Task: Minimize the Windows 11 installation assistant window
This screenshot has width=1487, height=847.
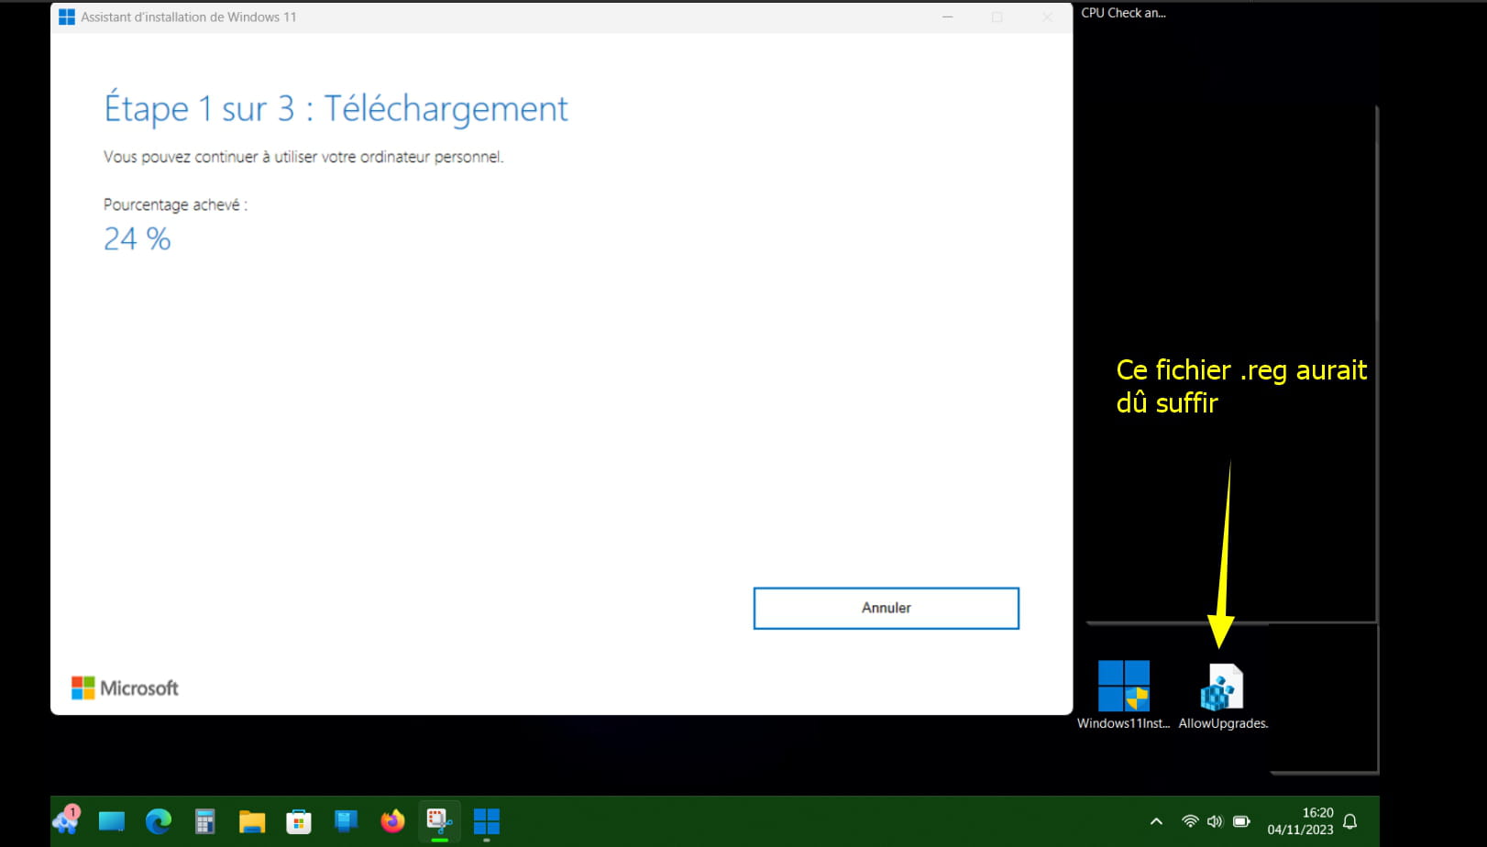Action: pos(948,16)
